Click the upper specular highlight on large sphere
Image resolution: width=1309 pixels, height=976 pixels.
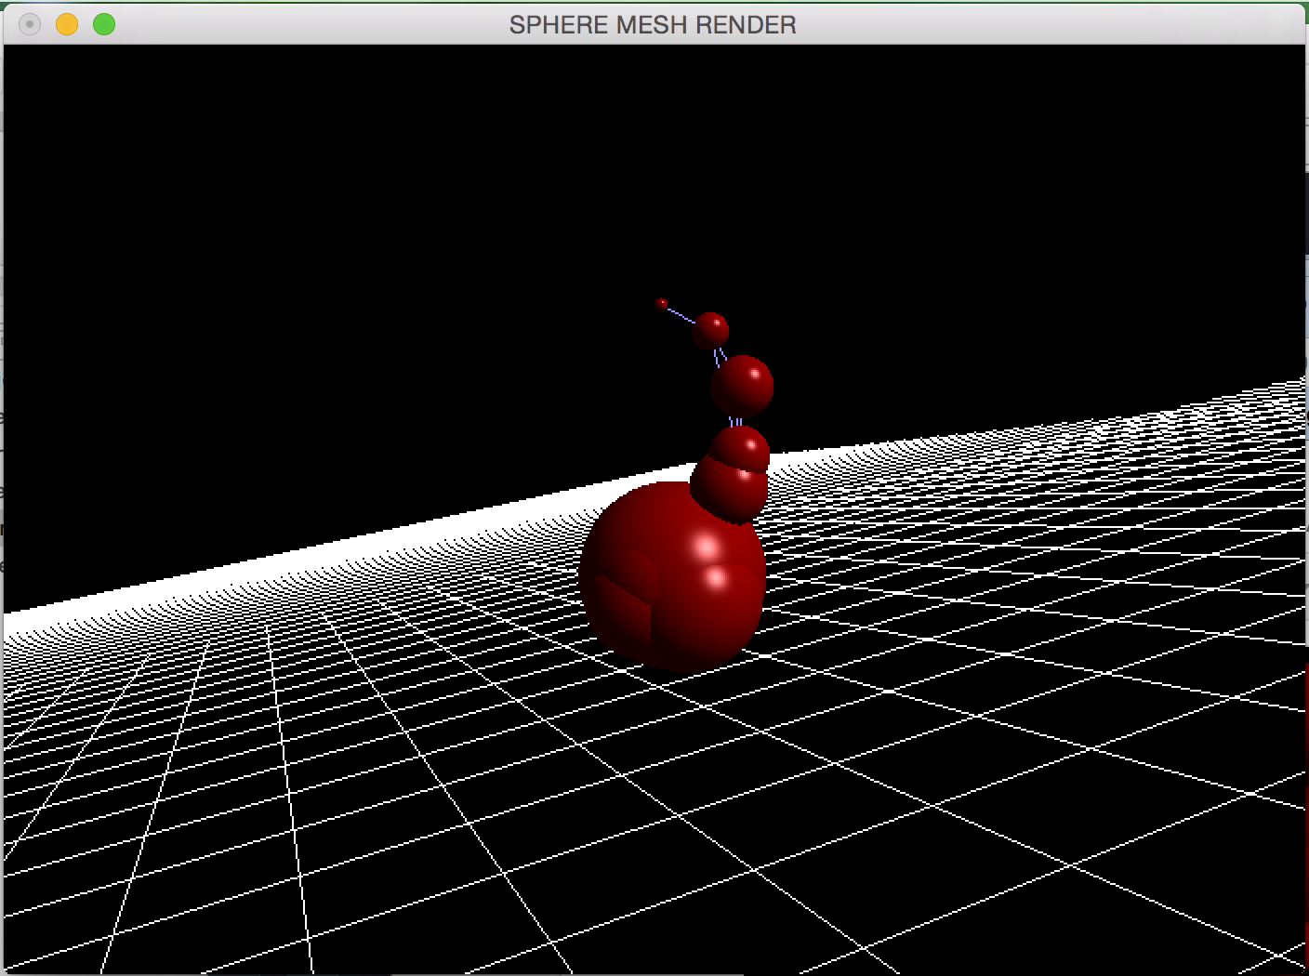tap(706, 548)
